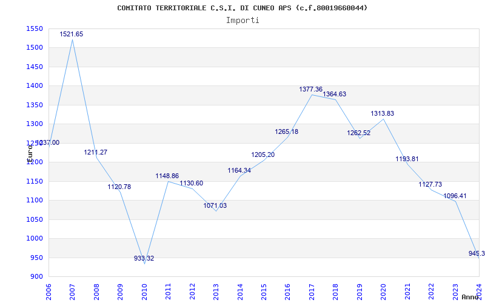Click the 1350 y-axis tick label
This screenshot has width=485, height=303.
(35, 105)
